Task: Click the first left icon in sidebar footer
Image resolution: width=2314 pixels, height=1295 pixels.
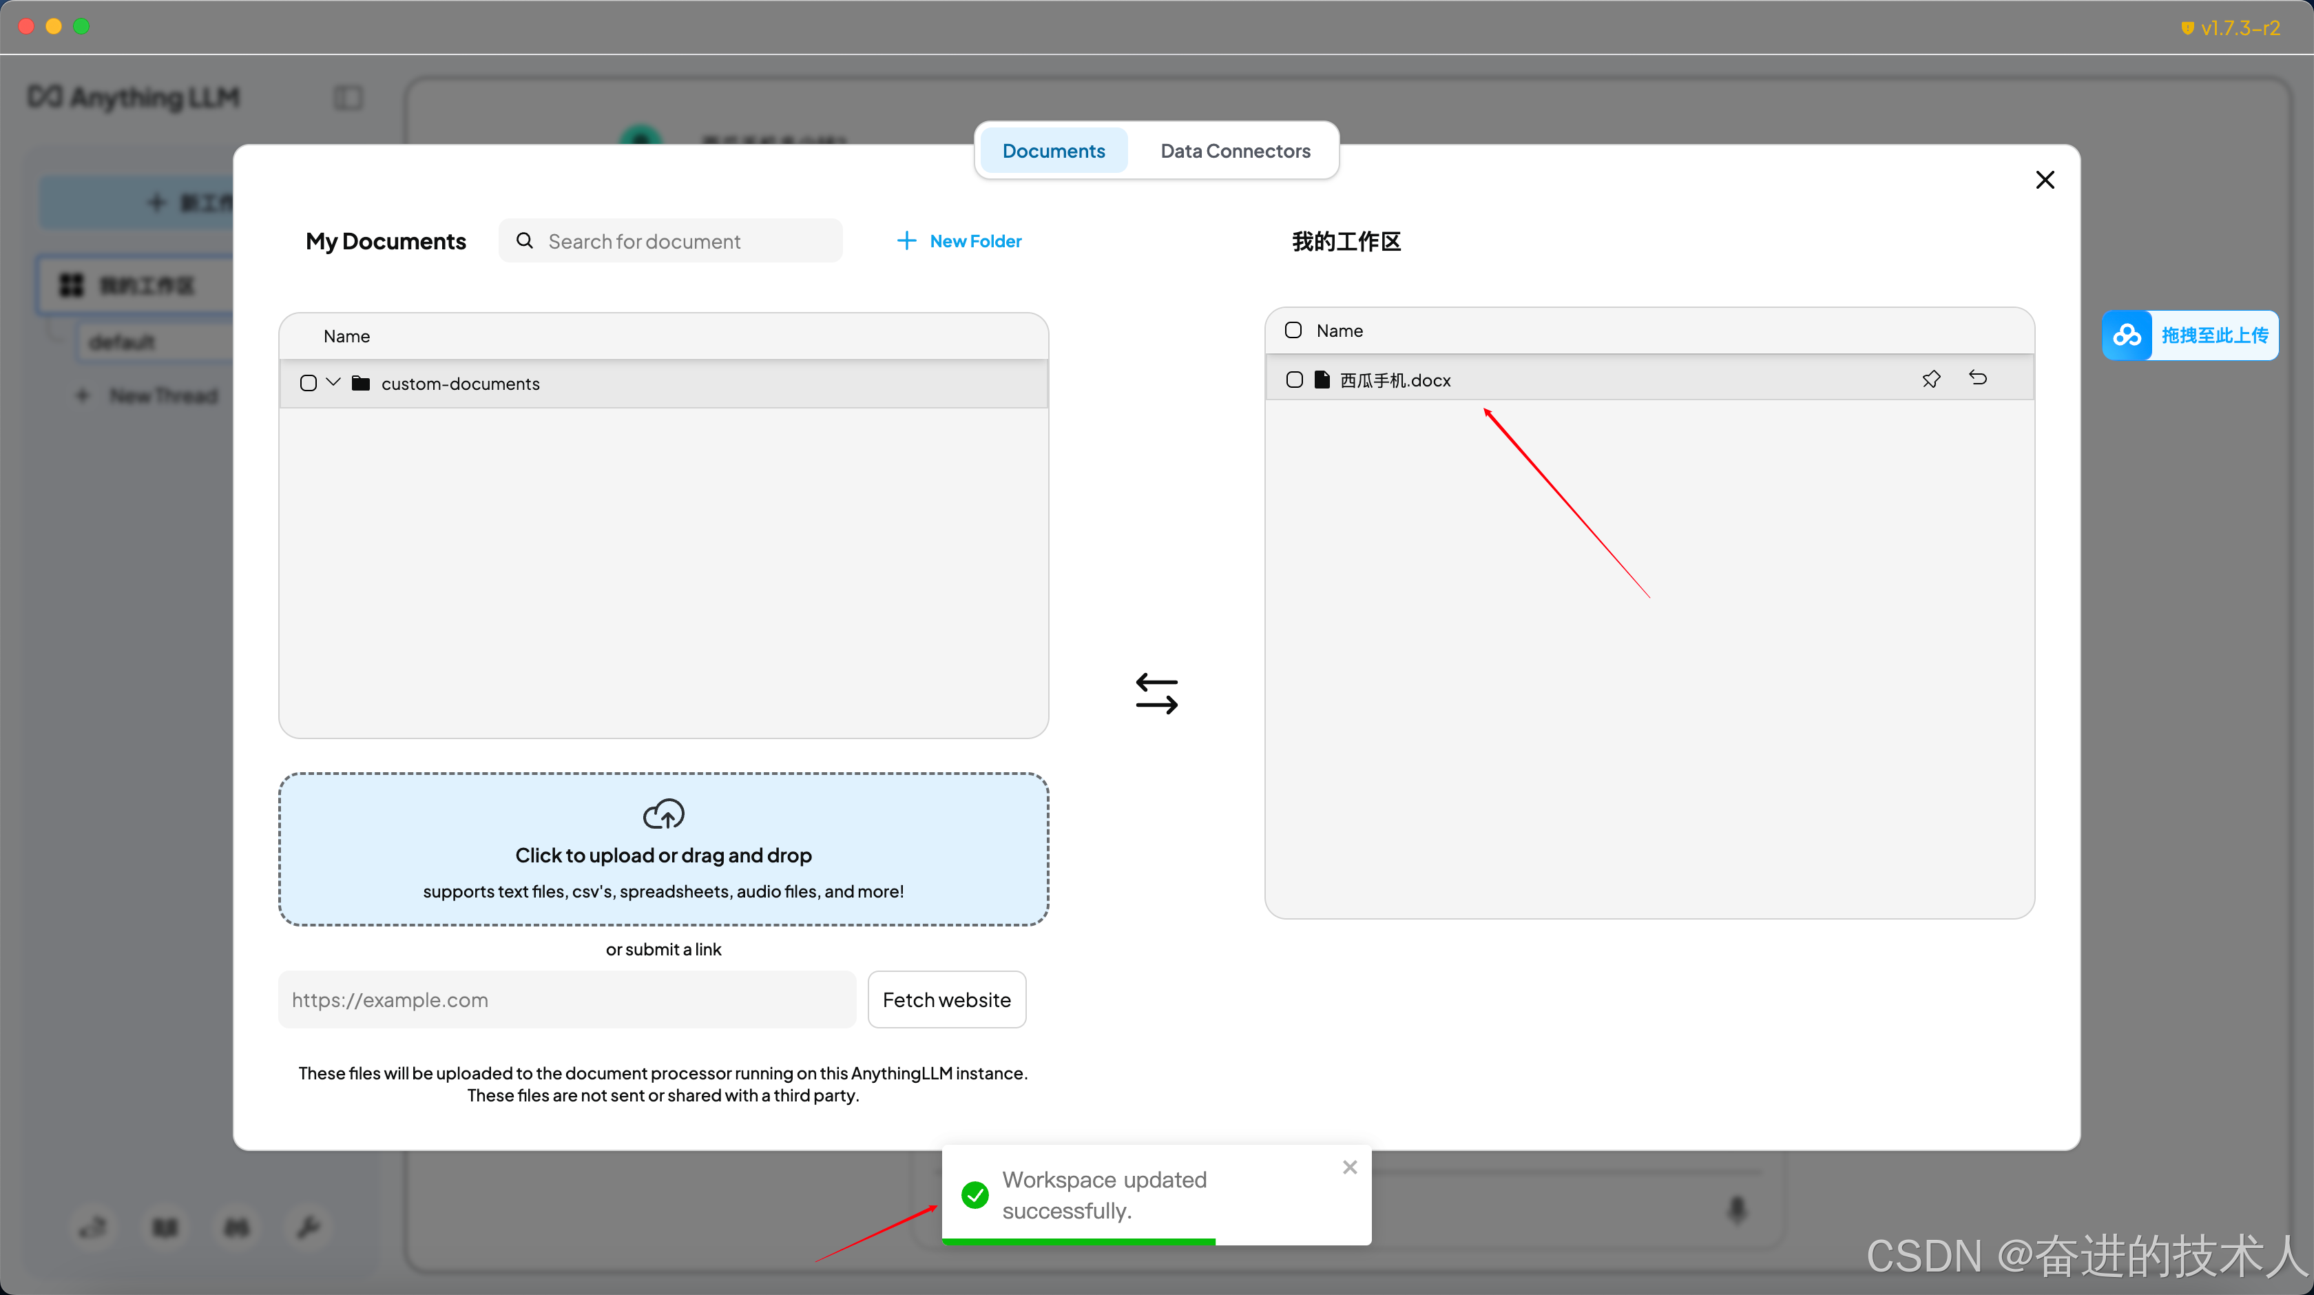Action: (x=92, y=1227)
